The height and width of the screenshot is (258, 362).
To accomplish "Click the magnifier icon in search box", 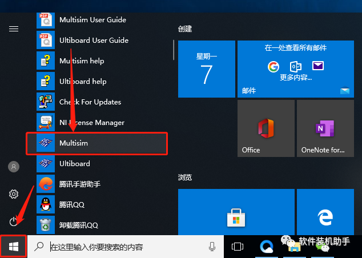I will pyautogui.click(x=39, y=247).
